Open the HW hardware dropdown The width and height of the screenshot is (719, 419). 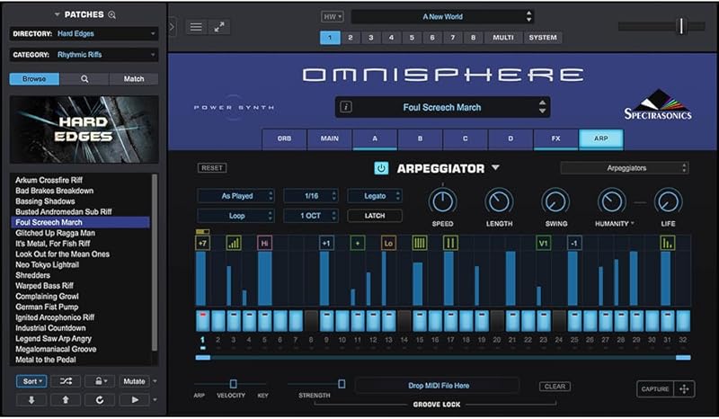[333, 17]
